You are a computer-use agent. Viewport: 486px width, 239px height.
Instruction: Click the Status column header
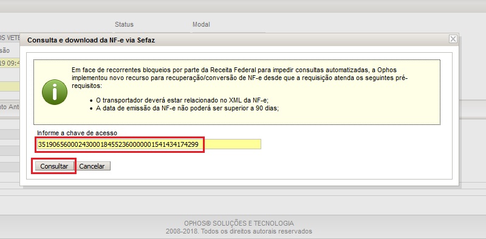(124, 24)
